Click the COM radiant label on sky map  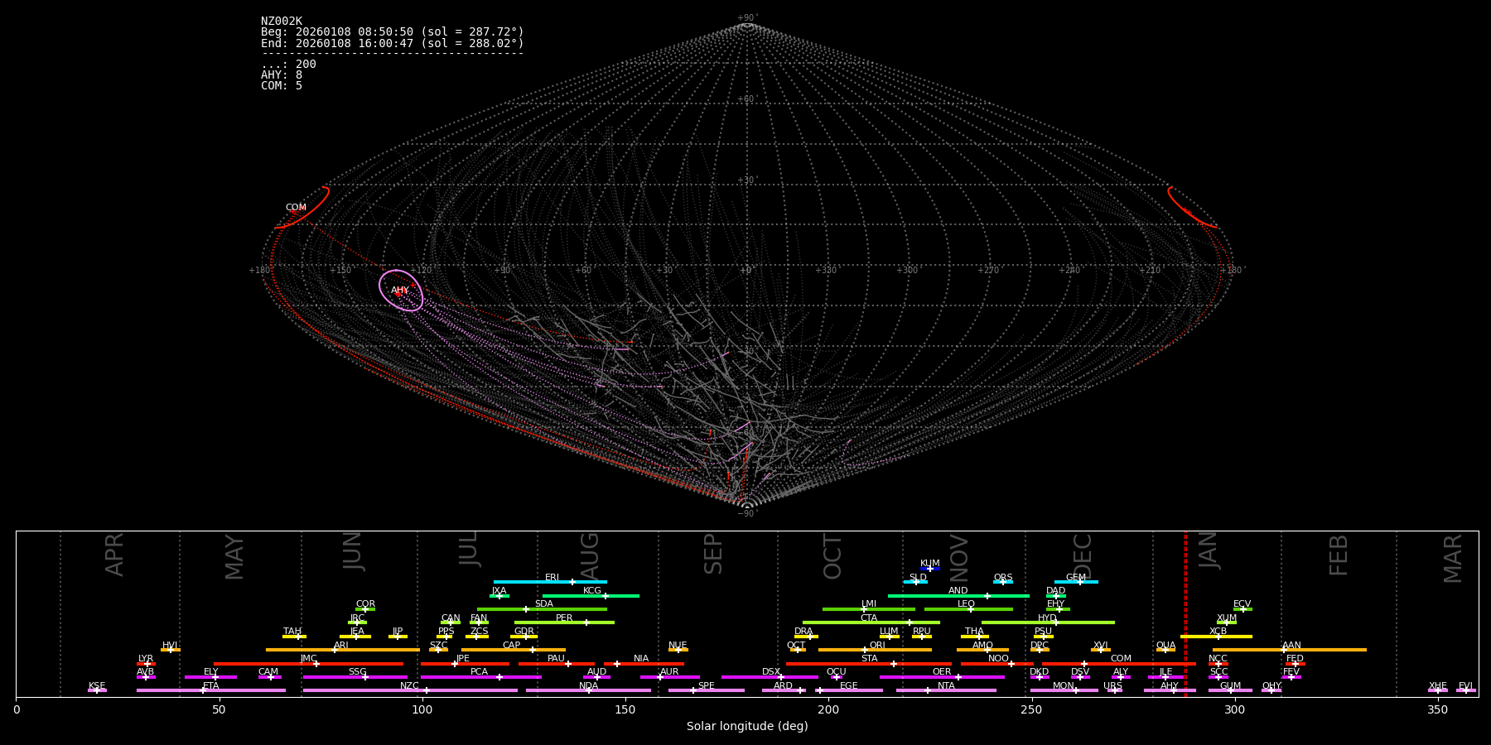(296, 208)
